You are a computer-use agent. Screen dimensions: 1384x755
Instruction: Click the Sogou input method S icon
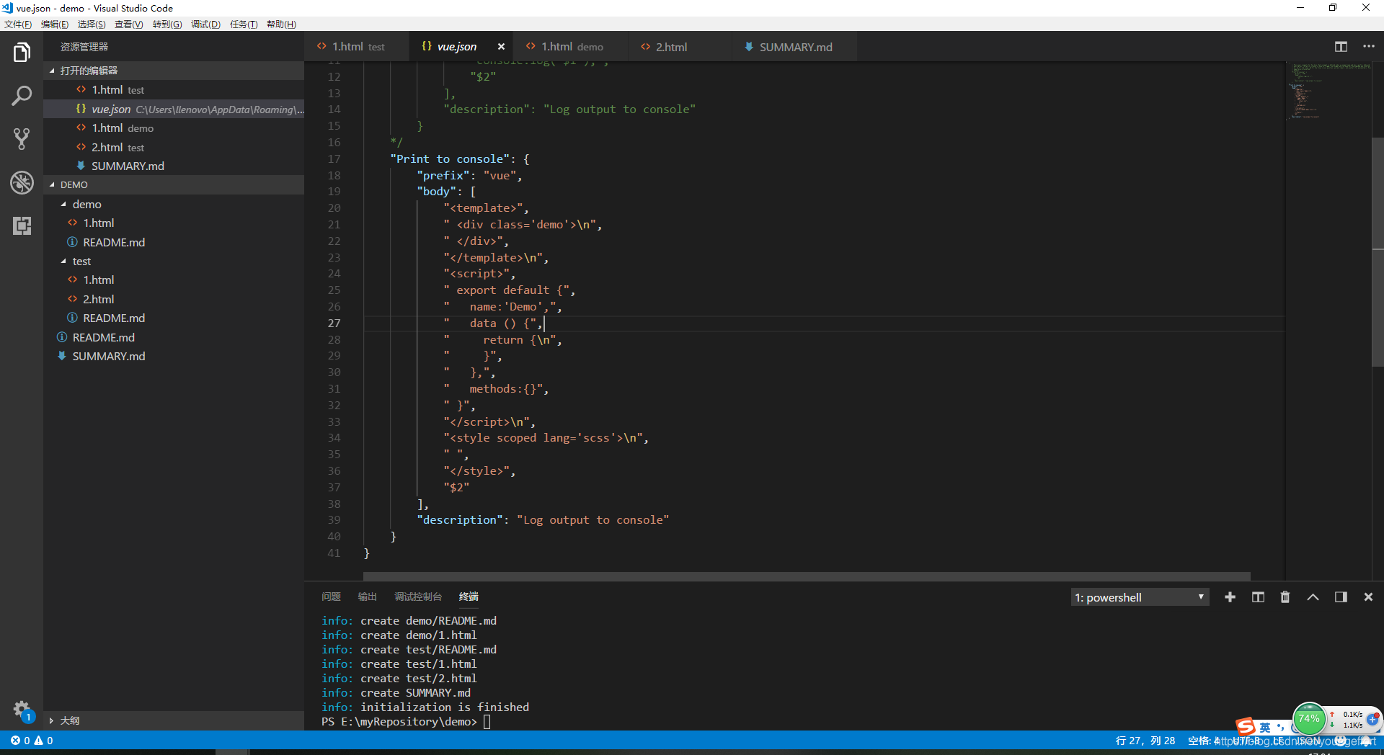click(1245, 727)
